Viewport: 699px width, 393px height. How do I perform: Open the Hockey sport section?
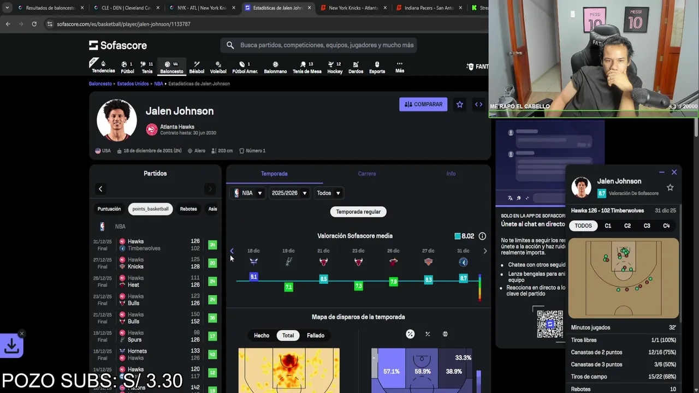point(335,68)
